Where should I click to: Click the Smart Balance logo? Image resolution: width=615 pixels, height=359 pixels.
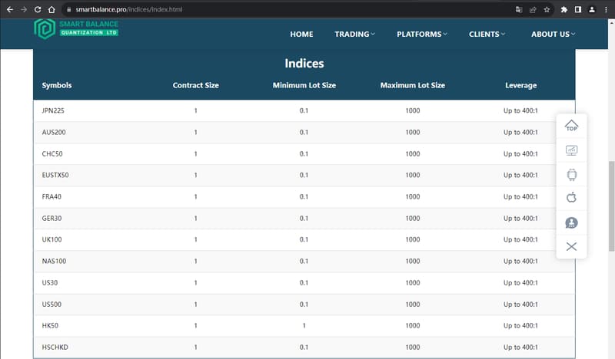tap(76, 29)
